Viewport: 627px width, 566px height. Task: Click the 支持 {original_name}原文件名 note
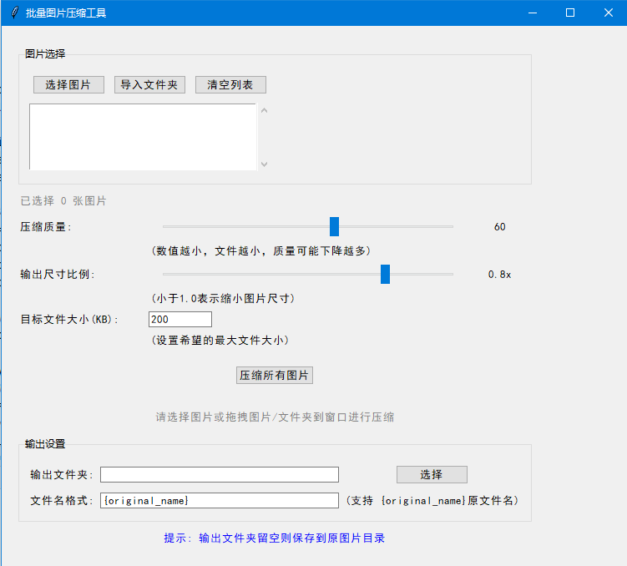coord(432,501)
